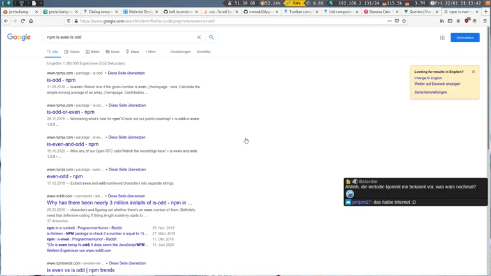Click the Anmelden sign-in button

point(465,38)
